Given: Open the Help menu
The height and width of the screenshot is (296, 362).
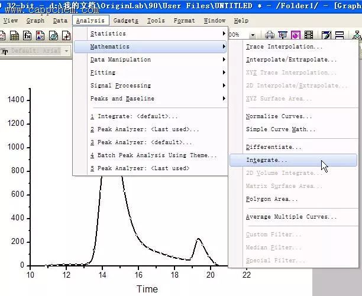Looking at the screenshot, I should 241,21.
